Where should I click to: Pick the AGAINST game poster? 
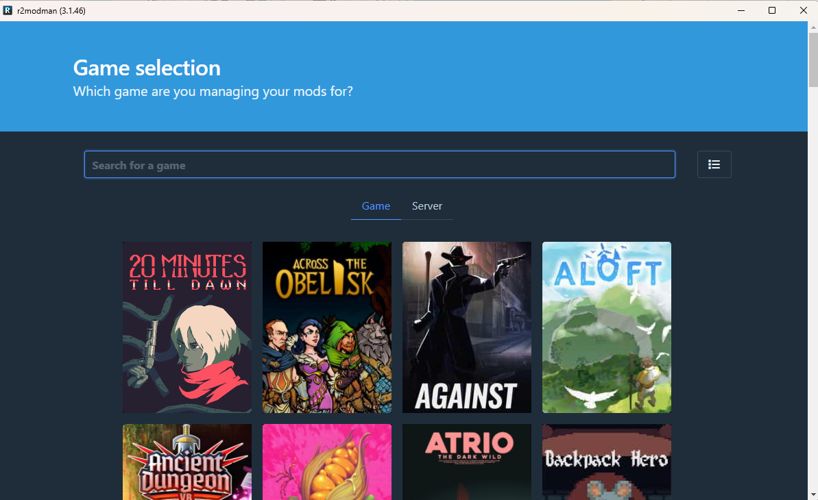466,327
